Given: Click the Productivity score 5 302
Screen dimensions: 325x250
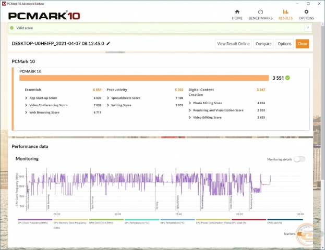Looking at the screenshot, I should [179, 90].
